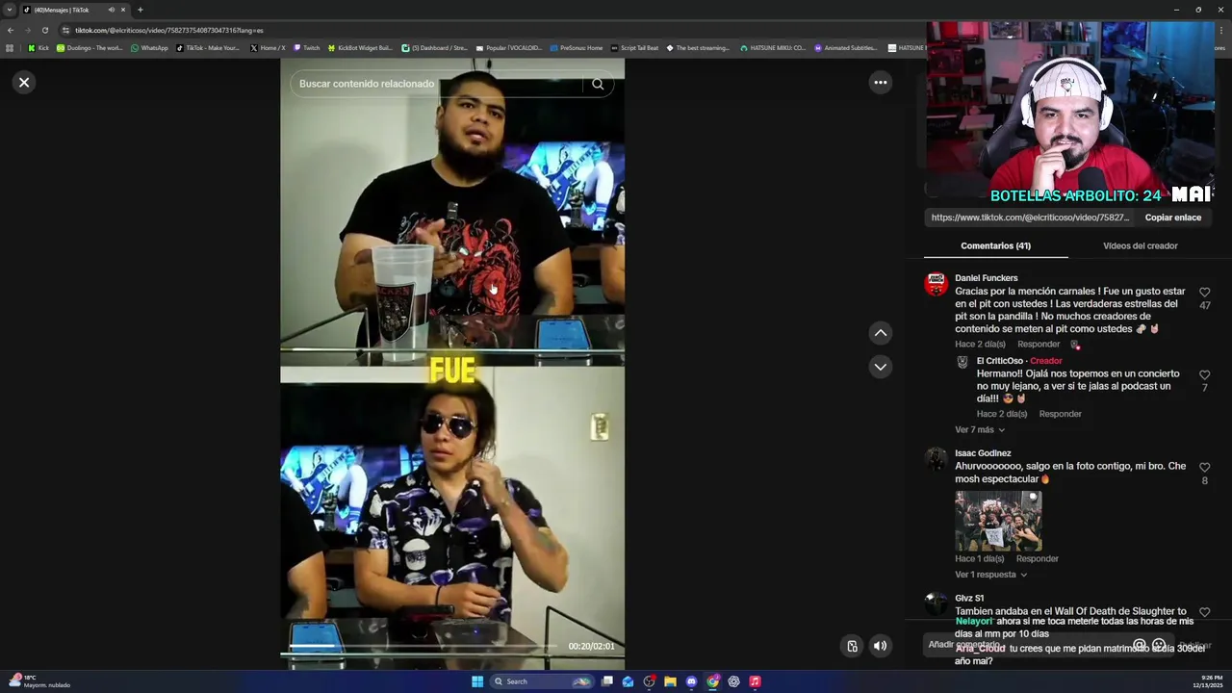Reload page with browser refresh icon

coord(44,30)
